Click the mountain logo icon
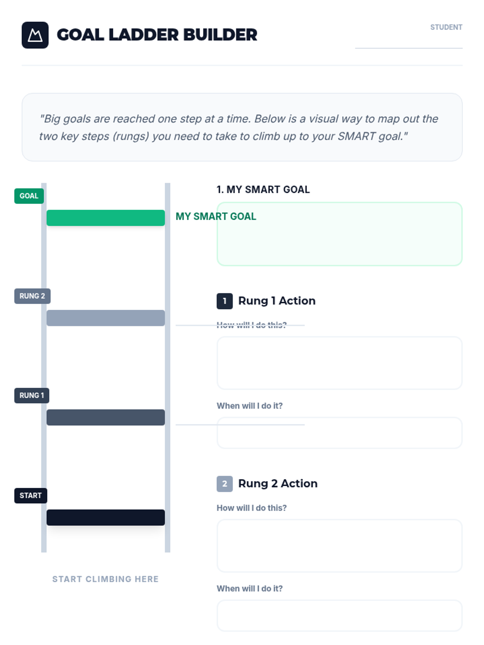The height and width of the screenshot is (645, 484). tap(35, 35)
